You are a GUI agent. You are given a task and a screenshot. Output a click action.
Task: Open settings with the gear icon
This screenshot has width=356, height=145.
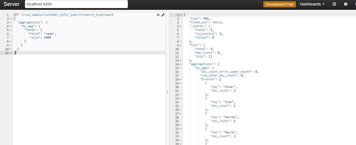pos(346,4)
